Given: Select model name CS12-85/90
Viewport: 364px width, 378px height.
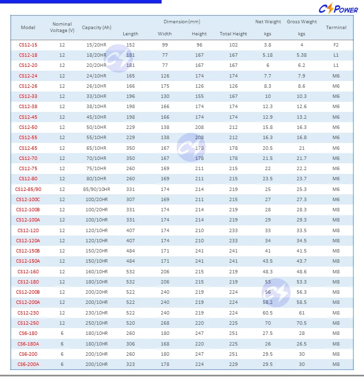Looking at the screenshot, I should (28, 189).
